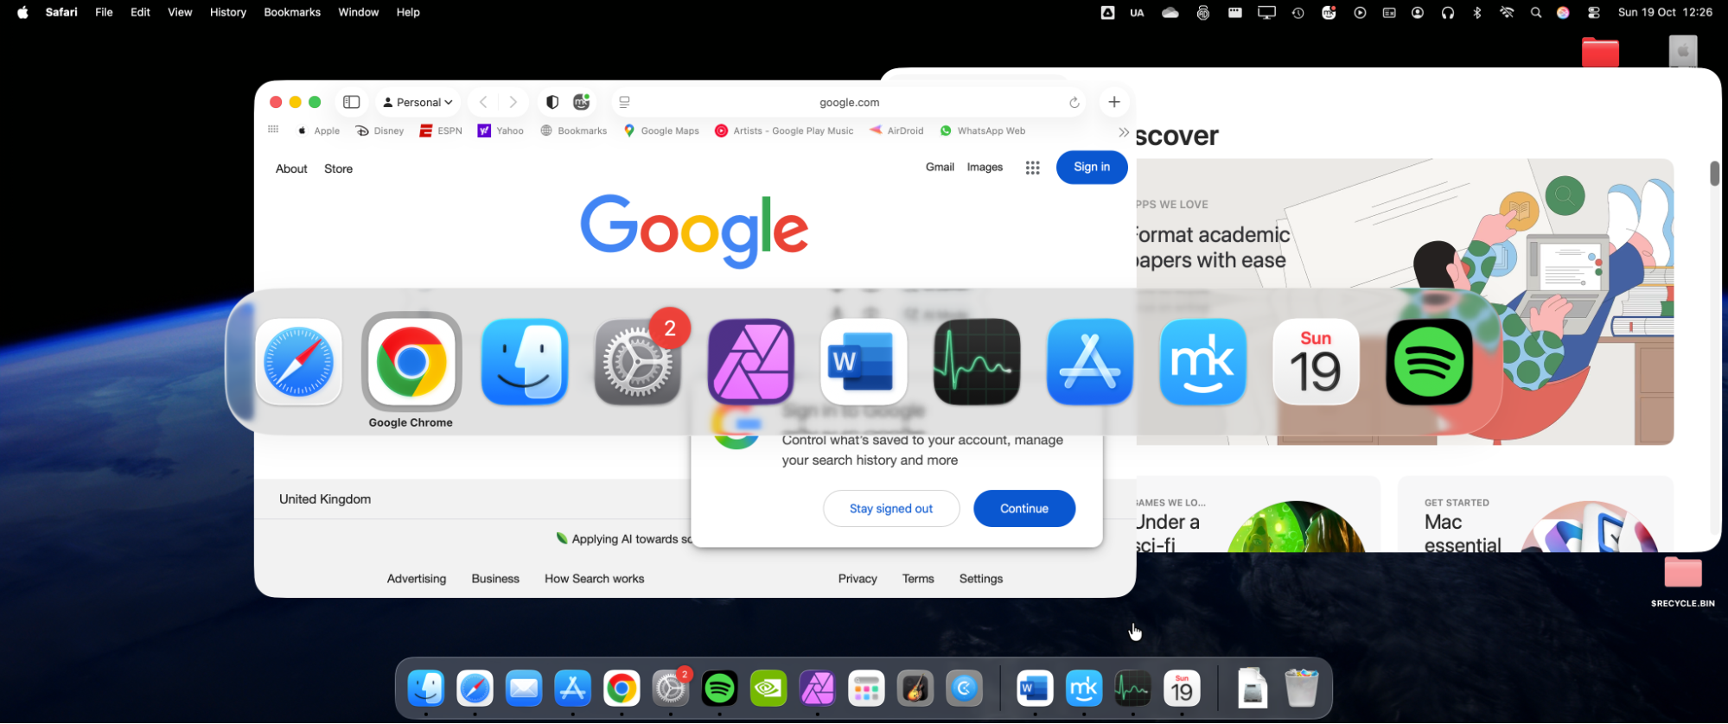Viewport: 1728px width, 724px height.
Task: Click the Siri icon in menu bar
Action: (1563, 12)
